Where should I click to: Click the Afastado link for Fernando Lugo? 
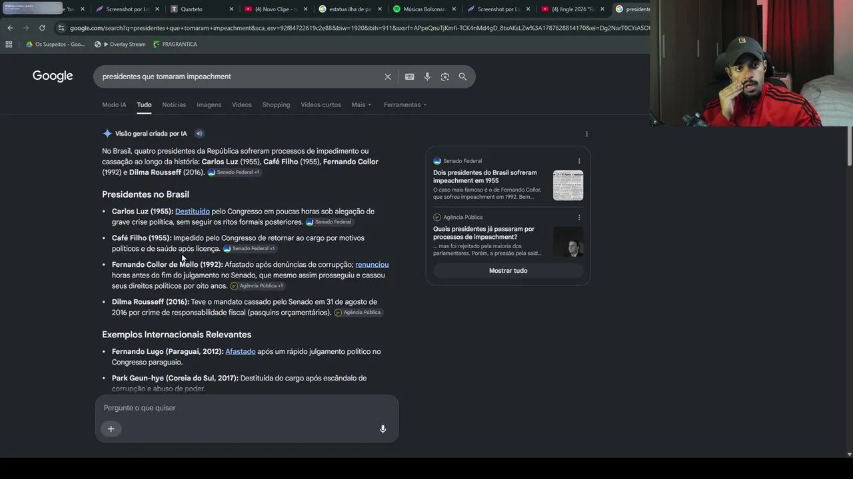coord(241,352)
